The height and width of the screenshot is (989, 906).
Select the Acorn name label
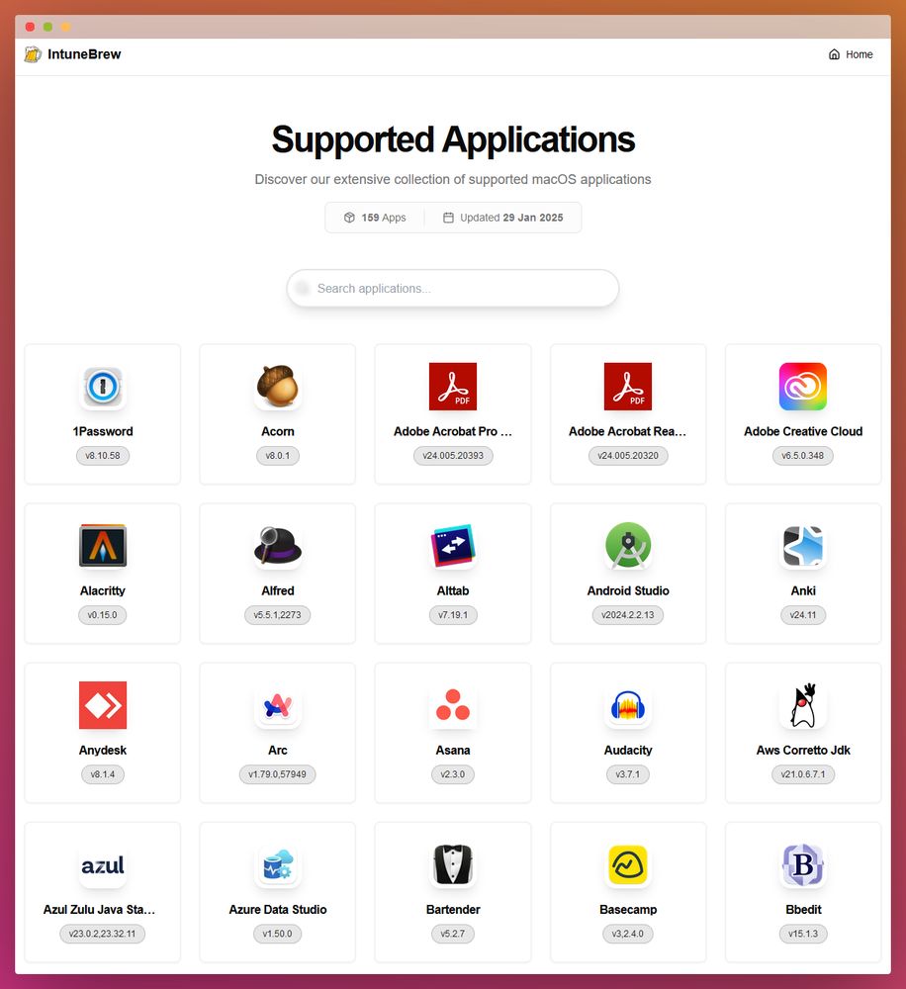click(278, 431)
